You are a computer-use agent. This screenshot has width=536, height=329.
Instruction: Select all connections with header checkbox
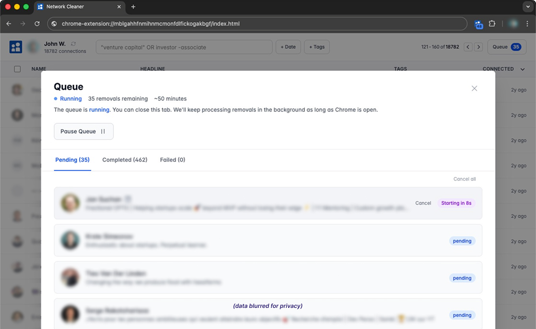17,69
